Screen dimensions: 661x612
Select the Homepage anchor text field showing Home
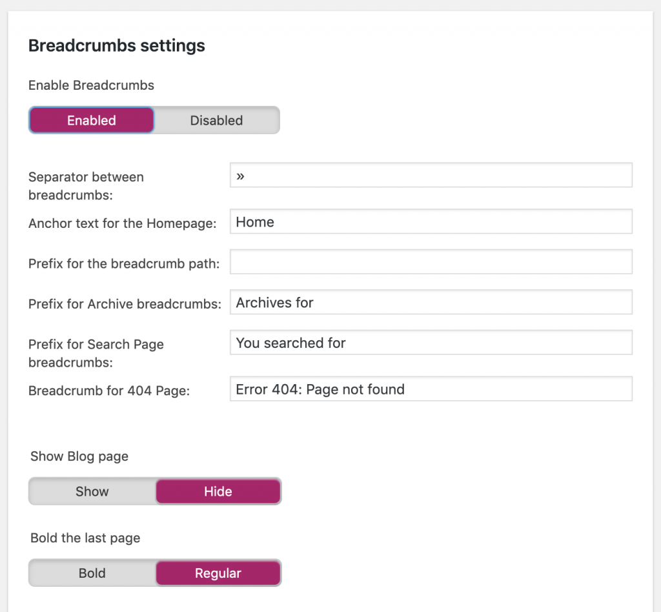coord(431,221)
